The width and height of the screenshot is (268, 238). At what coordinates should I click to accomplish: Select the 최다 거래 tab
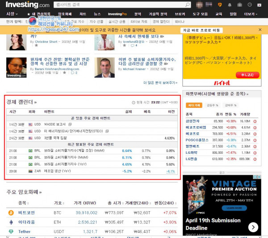point(194,105)
